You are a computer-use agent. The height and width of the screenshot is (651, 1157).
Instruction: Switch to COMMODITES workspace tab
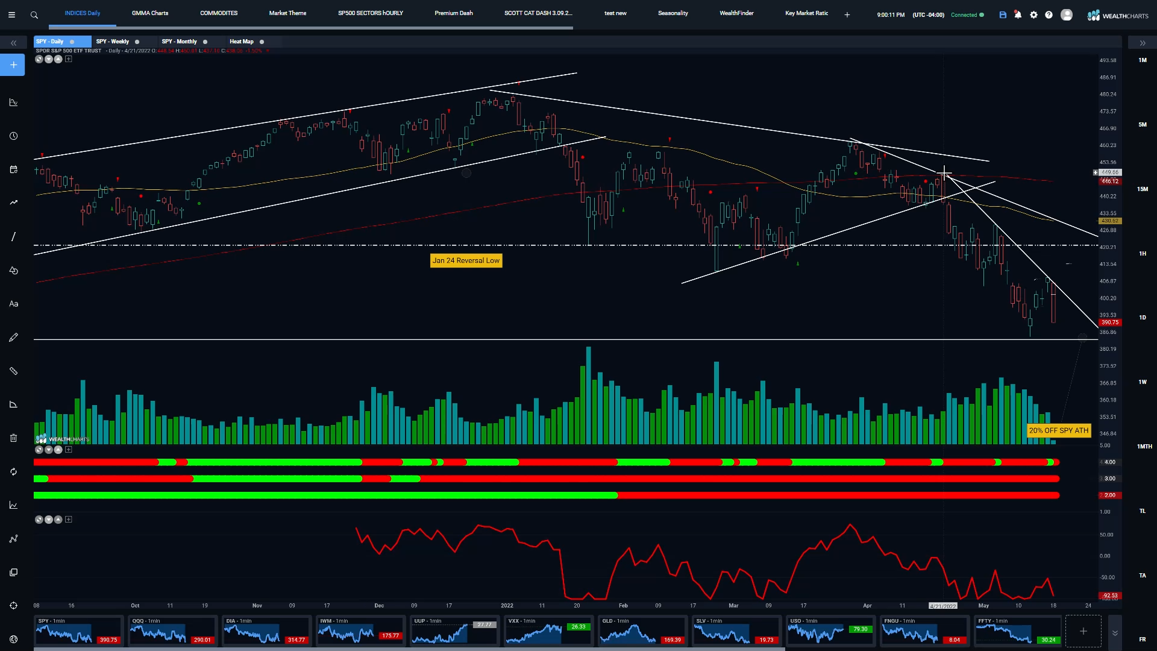tap(219, 13)
